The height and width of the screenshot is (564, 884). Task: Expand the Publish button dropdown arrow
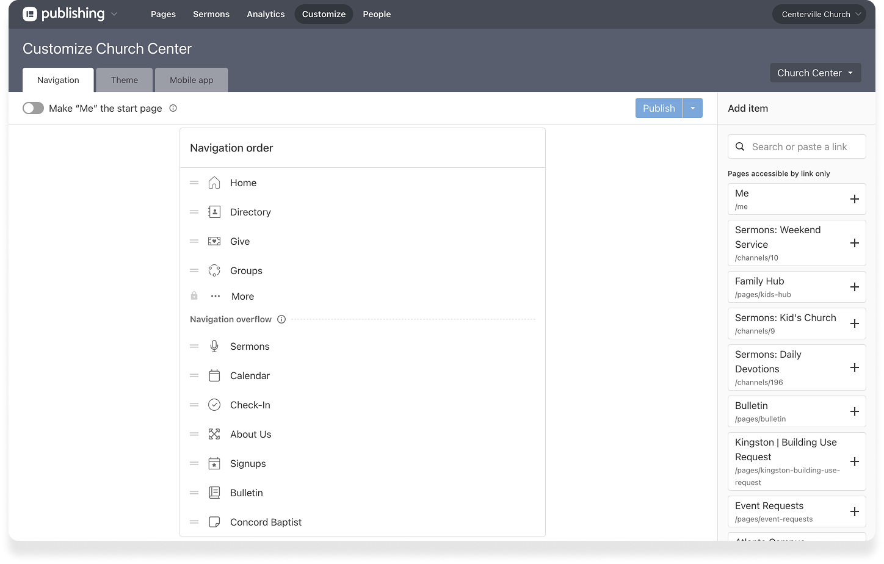[692, 109]
